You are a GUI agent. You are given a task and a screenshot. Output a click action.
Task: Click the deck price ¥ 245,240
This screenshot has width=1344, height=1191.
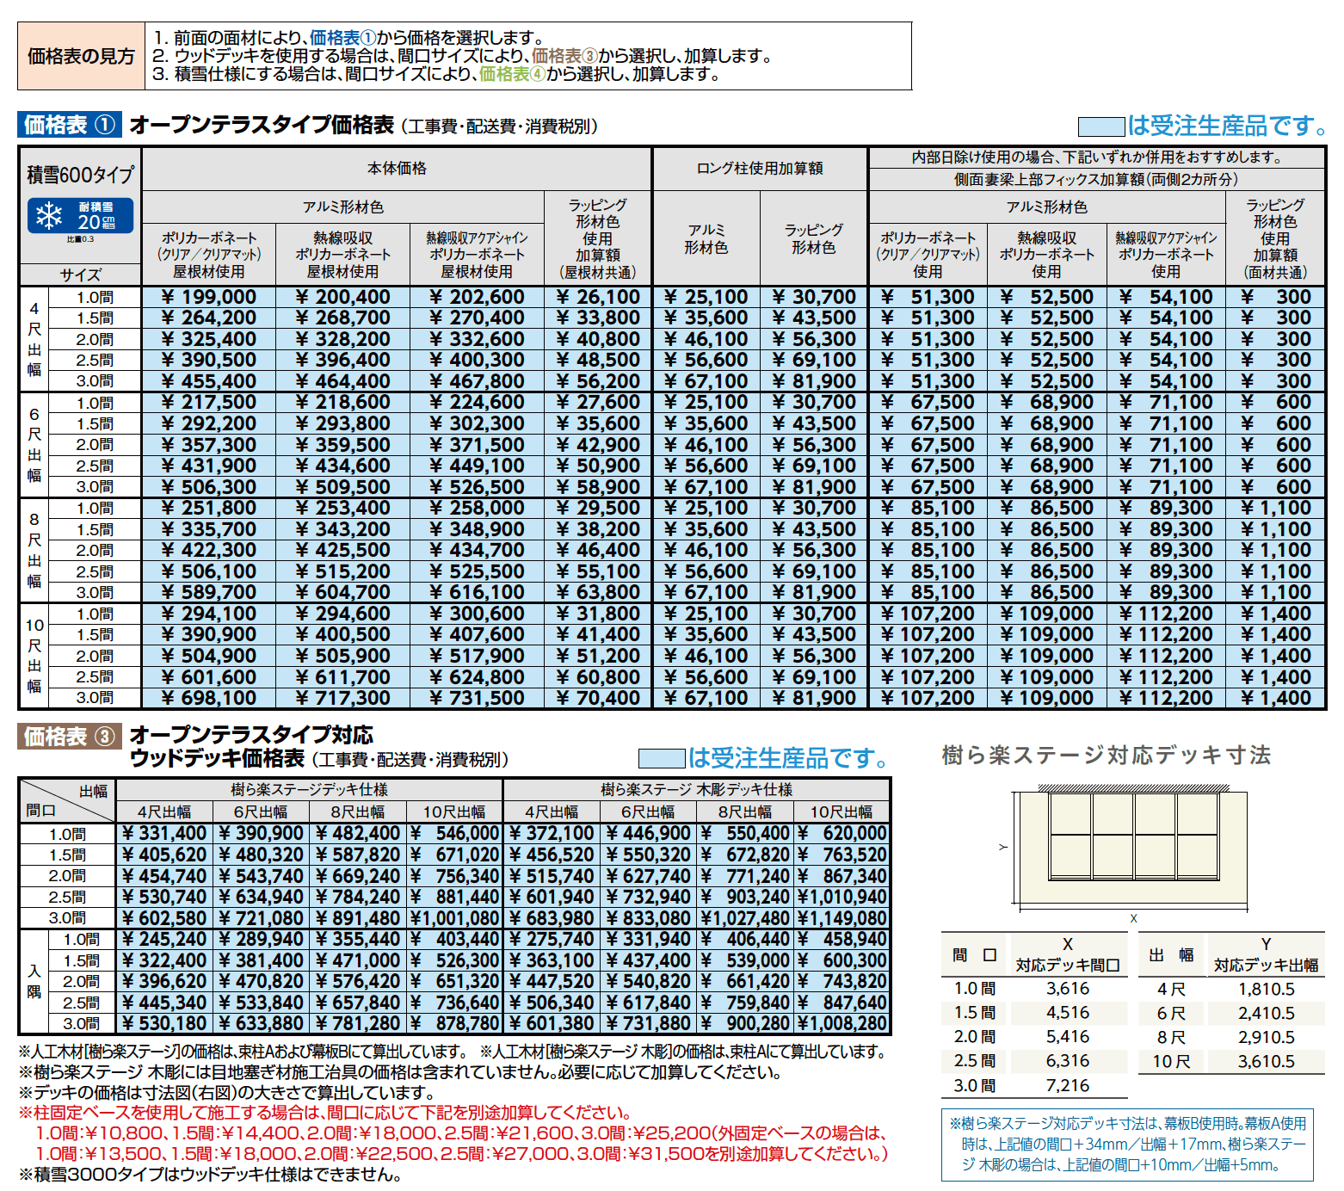click(x=164, y=939)
